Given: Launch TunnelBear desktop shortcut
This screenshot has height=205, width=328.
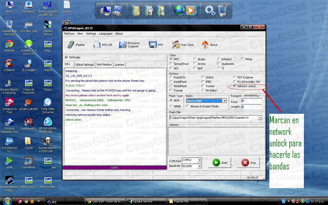Looking at the screenshot, I should (28, 163).
